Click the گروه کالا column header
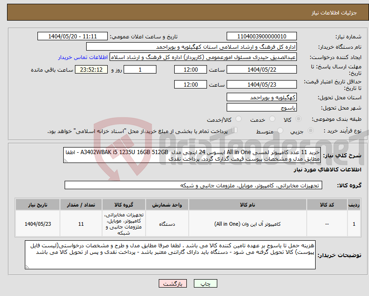The width and height of the screenshot is (369, 296). (124, 205)
